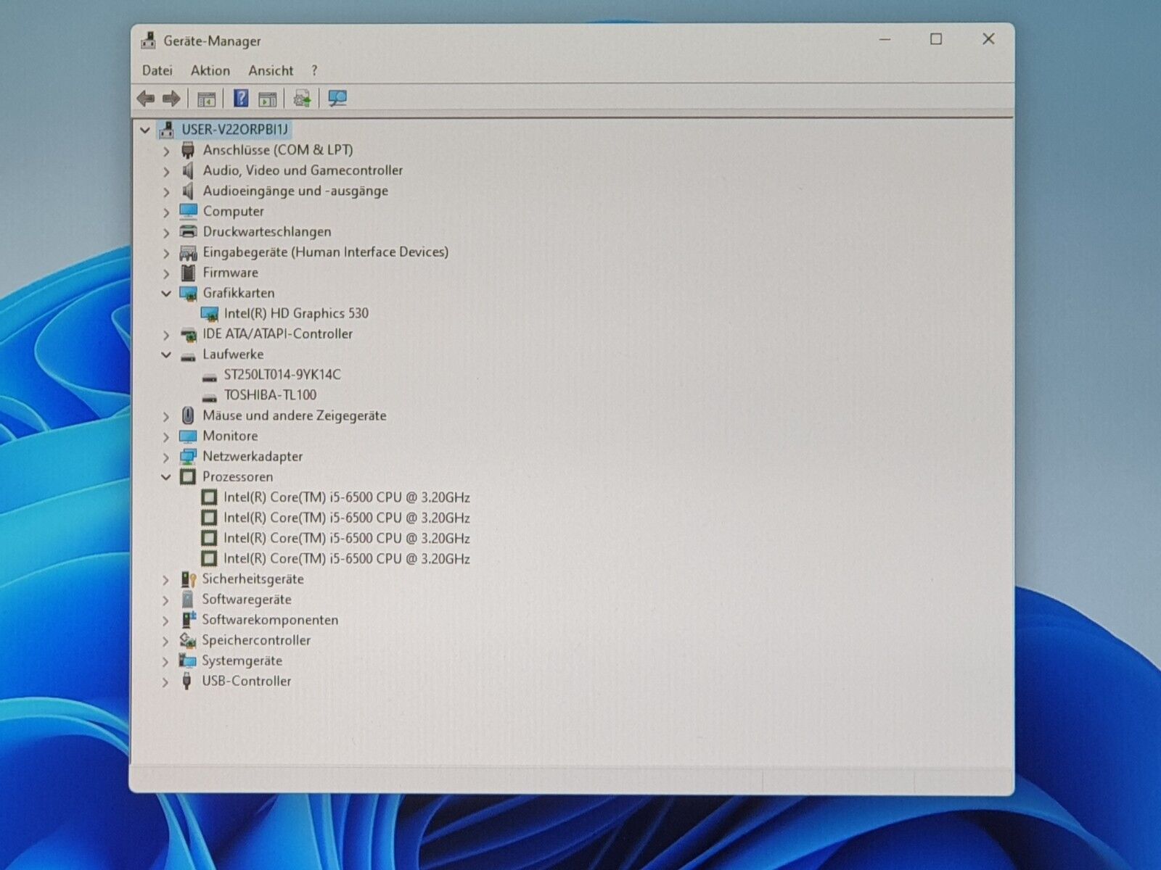Maximize the Geräte-Manager window
Screen dimensions: 1161x870
[936, 39]
